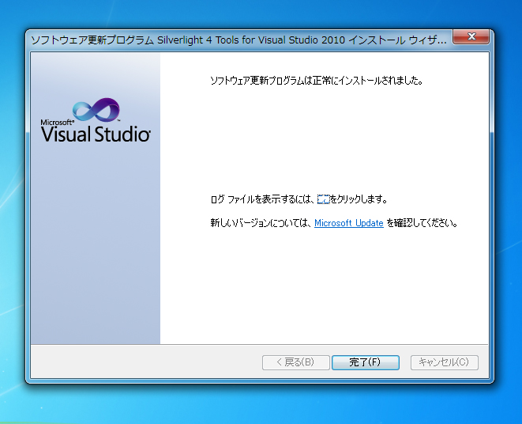Click the ログ ファイルを表示するには text
This screenshot has width=522, height=424.
coord(262,199)
